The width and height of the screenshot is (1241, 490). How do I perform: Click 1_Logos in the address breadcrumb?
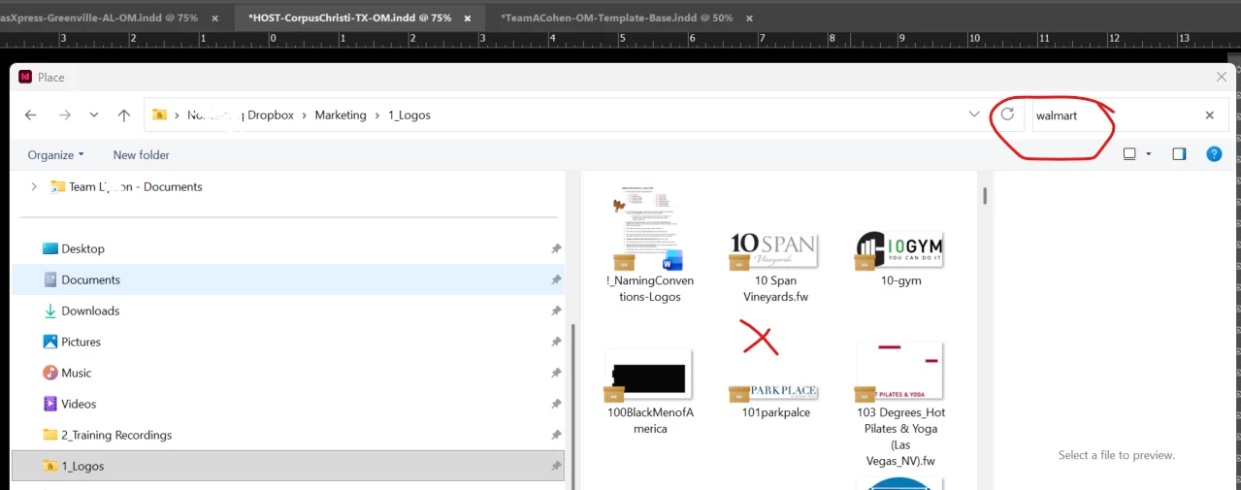click(x=409, y=114)
